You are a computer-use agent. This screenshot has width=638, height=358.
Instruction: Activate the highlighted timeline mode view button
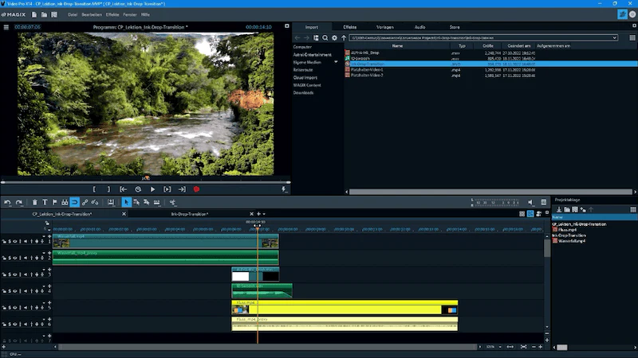(x=530, y=213)
